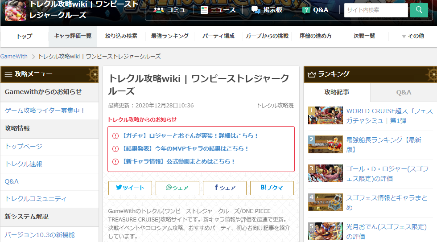
Task: Switch to the Q&A ranking tab
Action: [404, 92]
